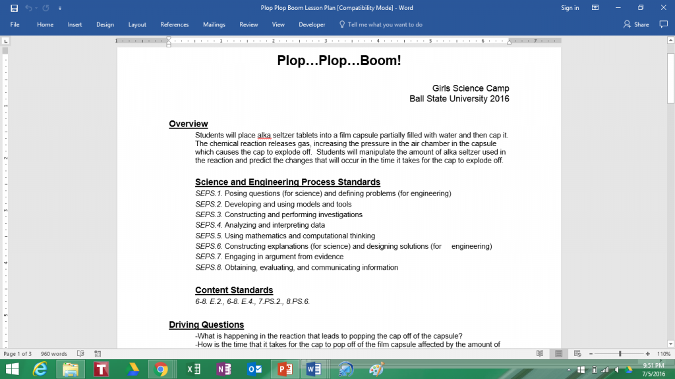This screenshot has width=675, height=379.
Task: Open the comments pane icon
Action: point(663,24)
